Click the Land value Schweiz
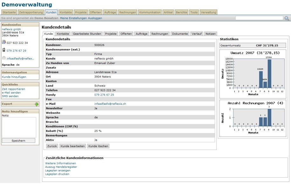Screen dimensions: 291x184 coord(100,86)
